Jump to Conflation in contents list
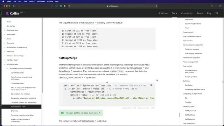Viewport: 224px width, 126px height. pyautogui.click(x=189, y=85)
